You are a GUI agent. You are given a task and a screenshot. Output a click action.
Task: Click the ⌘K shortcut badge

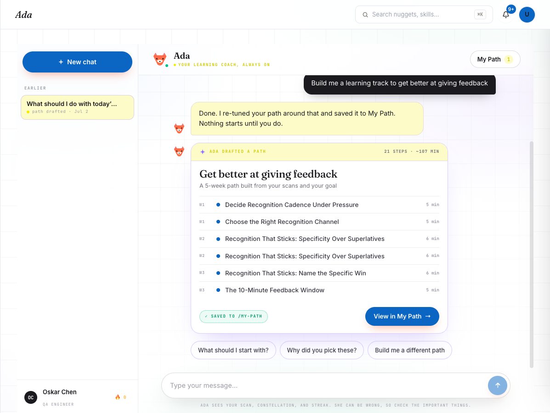click(x=480, y=14)
